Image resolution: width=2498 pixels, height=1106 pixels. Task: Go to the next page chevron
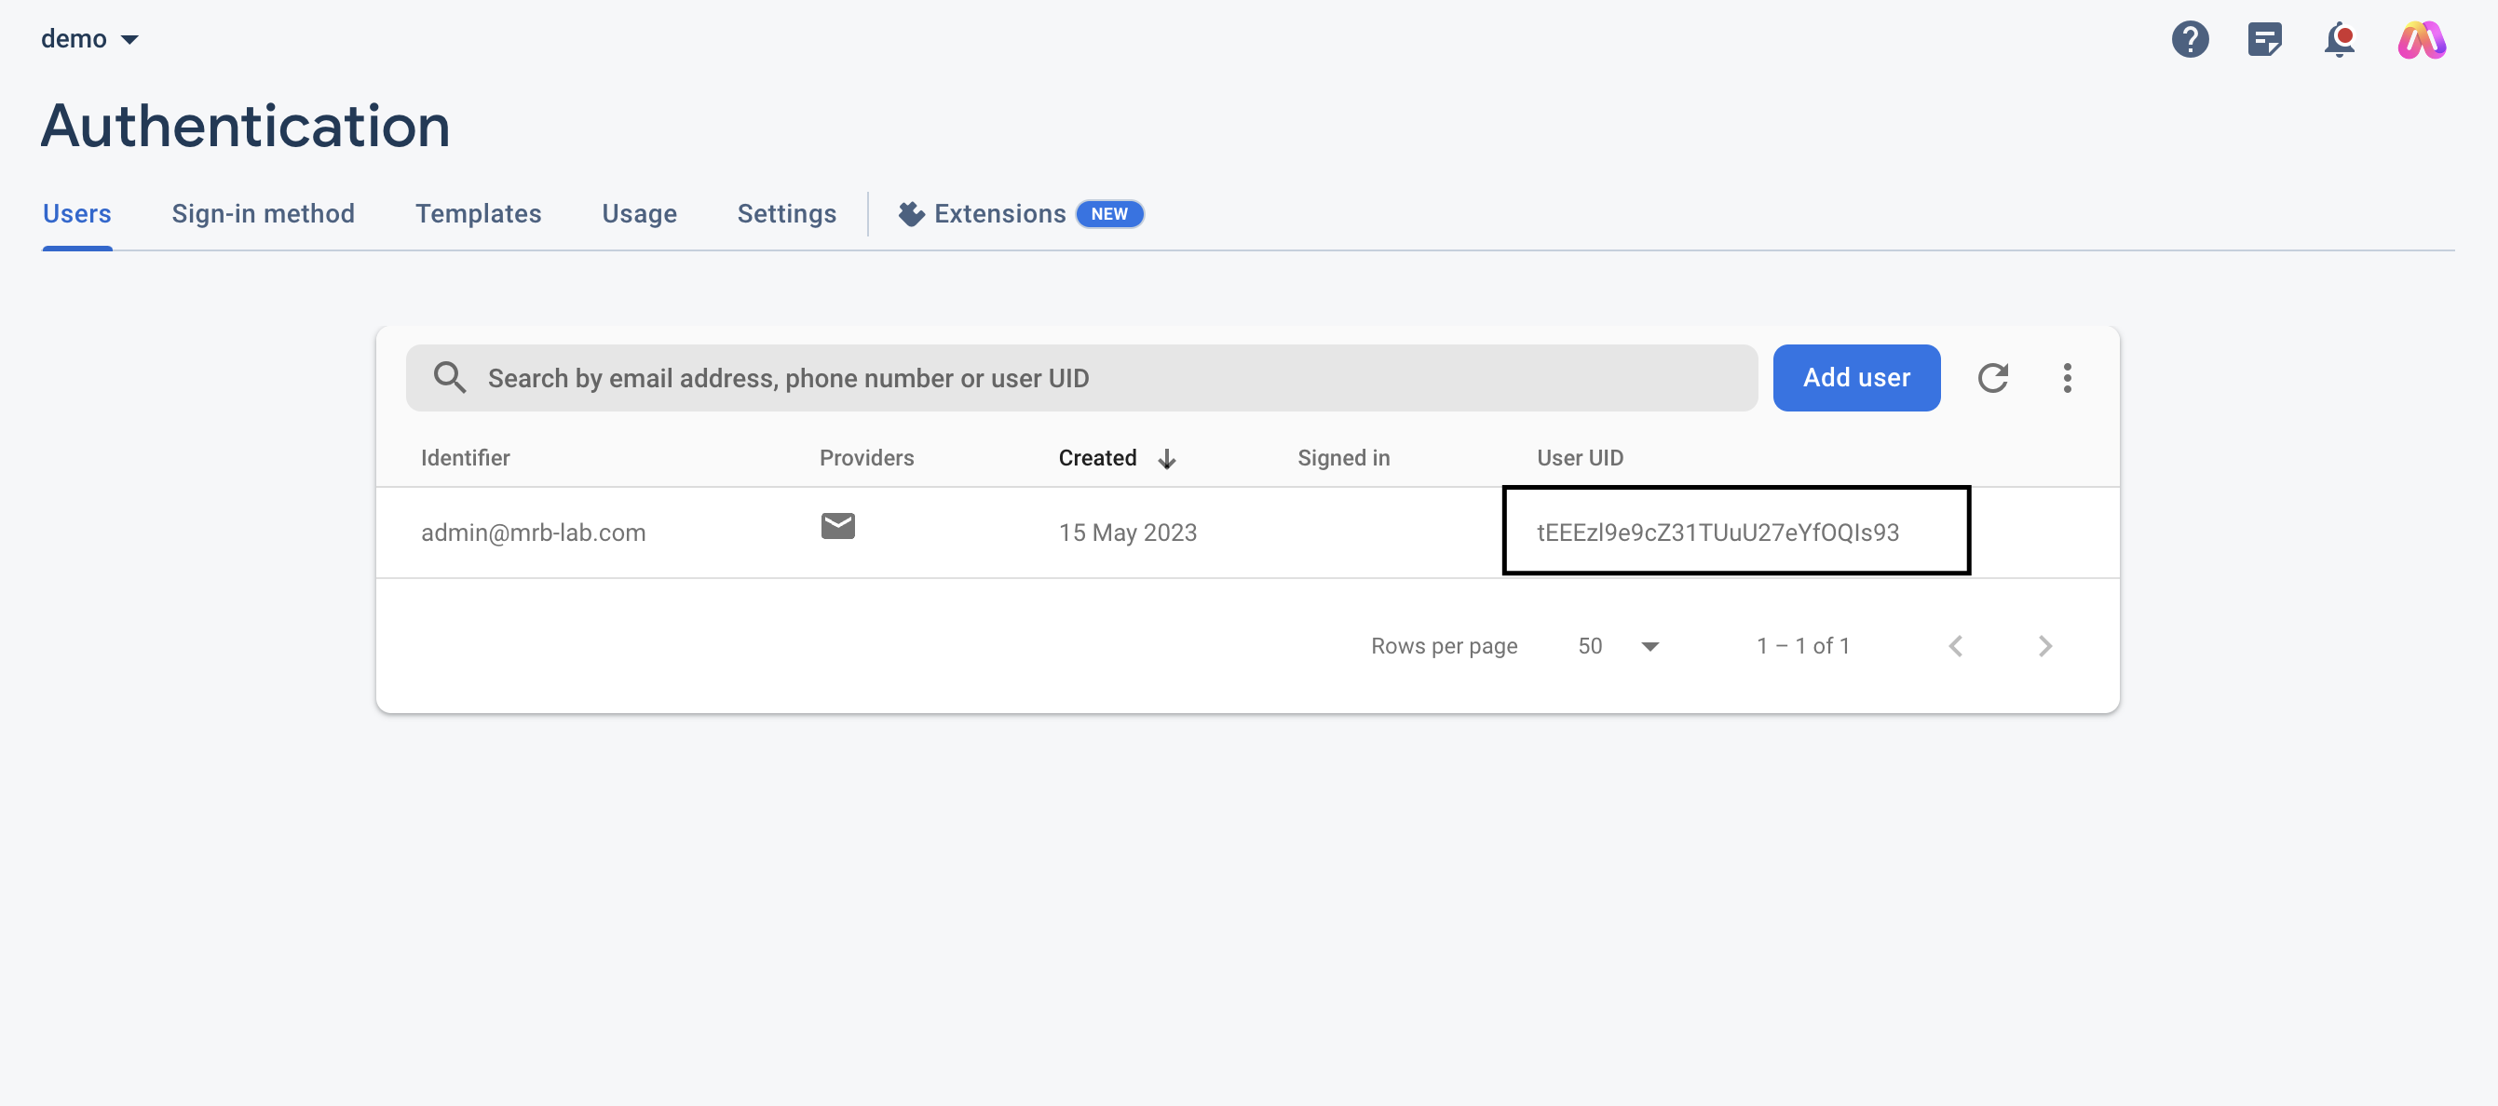point(2044,645)
